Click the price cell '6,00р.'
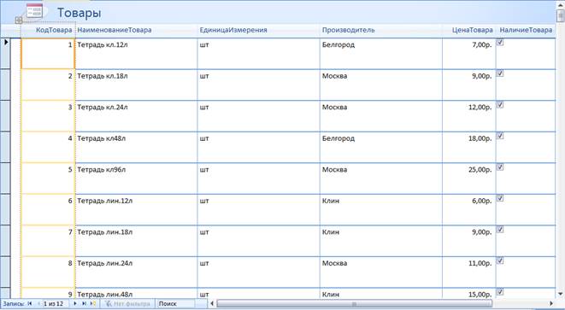 pos(468,209)
